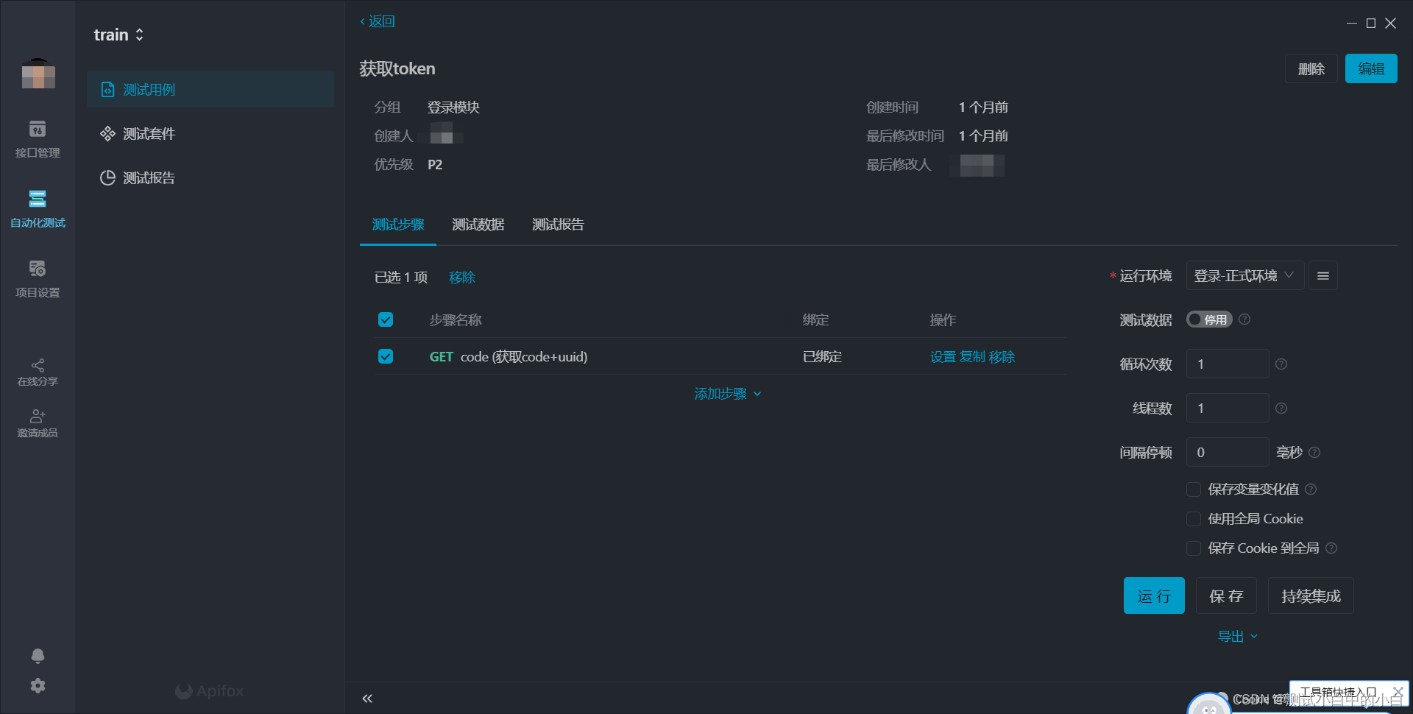Click the help icon next to 循环次数

point(1281,364)
